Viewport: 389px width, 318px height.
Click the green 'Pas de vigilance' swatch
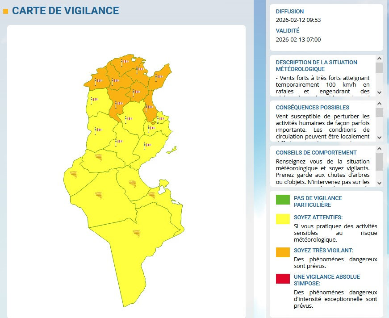tap(283, 200)
